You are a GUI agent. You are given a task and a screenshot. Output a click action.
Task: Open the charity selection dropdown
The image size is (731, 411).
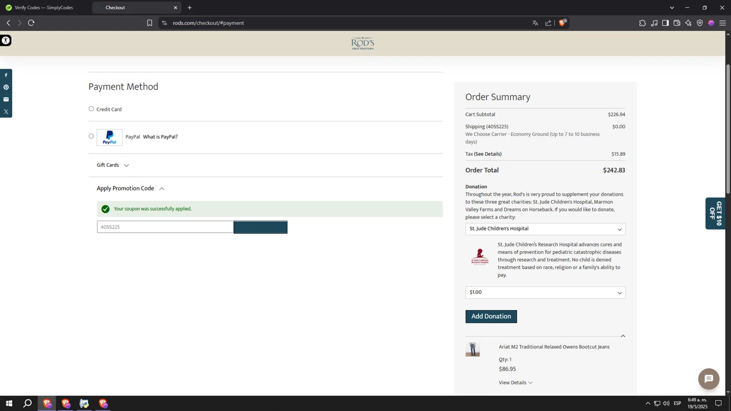545,229
